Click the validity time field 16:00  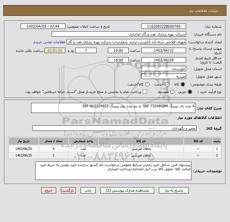(x=118, y=60)
